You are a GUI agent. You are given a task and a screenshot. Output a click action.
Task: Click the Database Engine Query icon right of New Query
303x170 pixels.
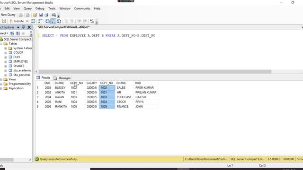(21, 15)
